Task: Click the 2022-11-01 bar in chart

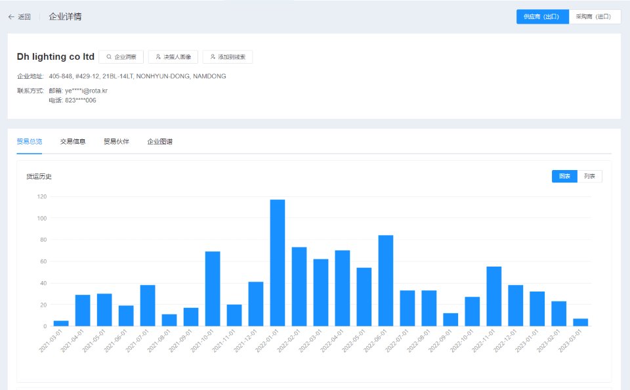Action: (x=494, y=296)
